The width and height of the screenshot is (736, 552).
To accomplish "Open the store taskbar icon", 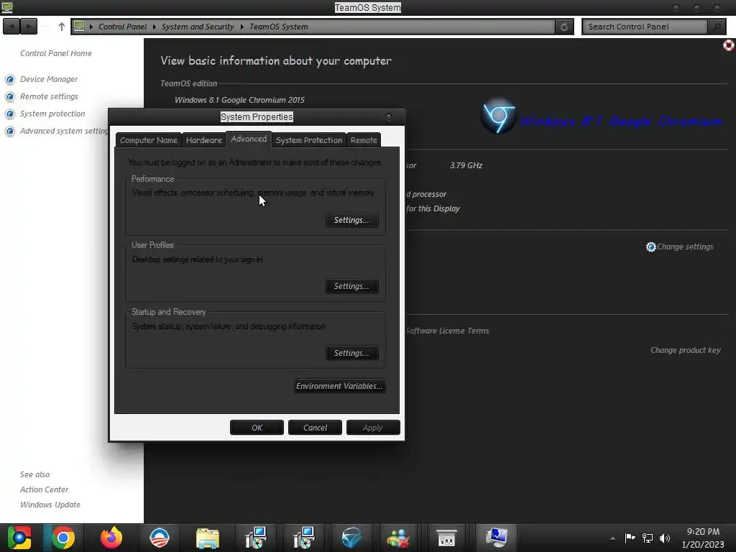I will tap(446, 538).
